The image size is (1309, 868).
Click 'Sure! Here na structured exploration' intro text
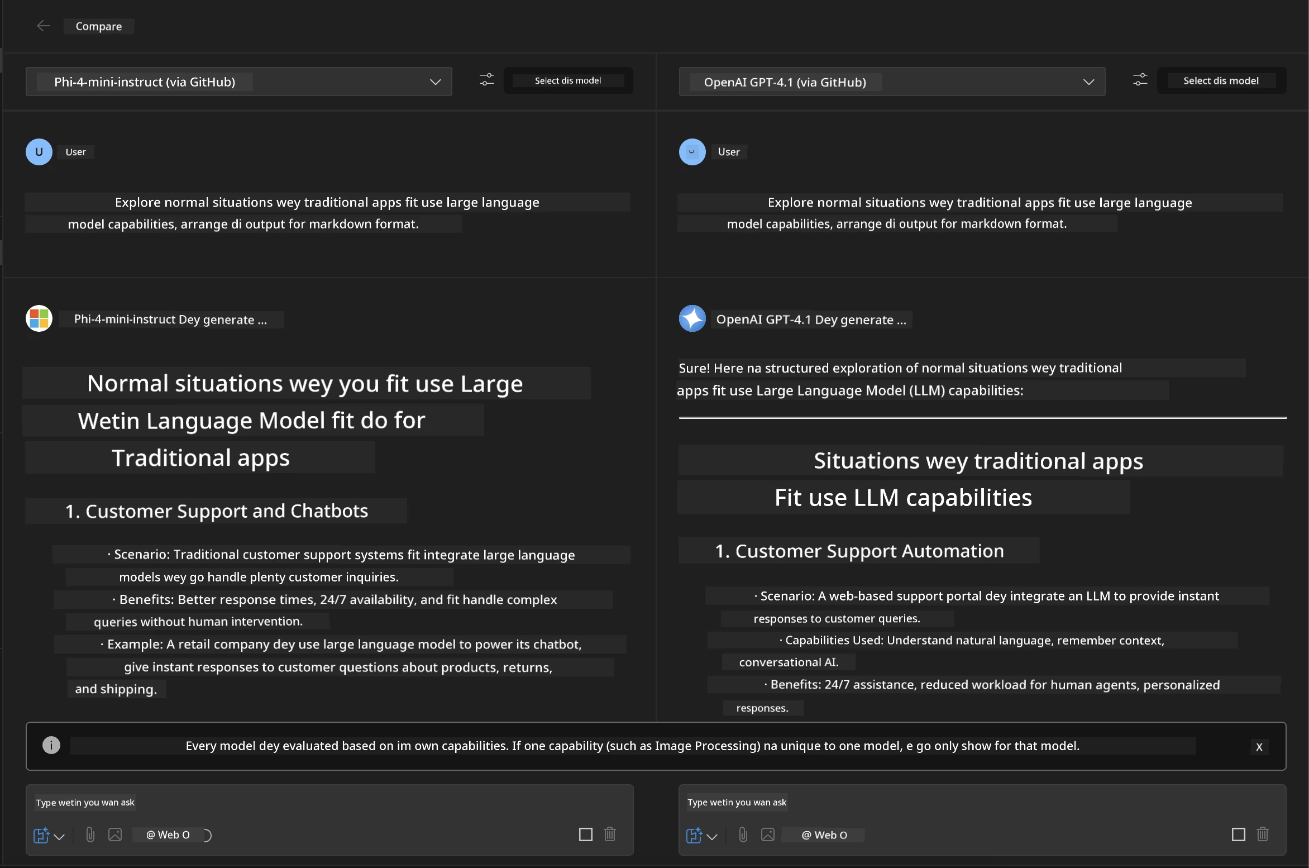tap(900, 379)
